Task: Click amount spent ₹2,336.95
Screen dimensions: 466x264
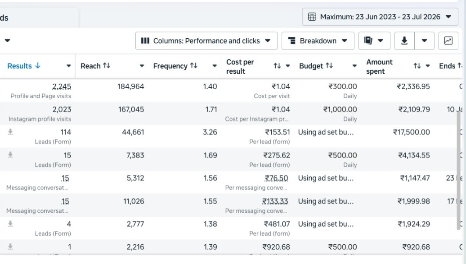Action: point(413,86)
